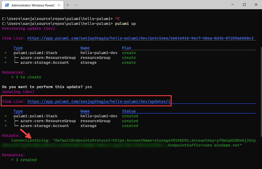Click 'hello-pulumi-dev' in the Status table
Viewport: 262px width, 169px height.
99,116
